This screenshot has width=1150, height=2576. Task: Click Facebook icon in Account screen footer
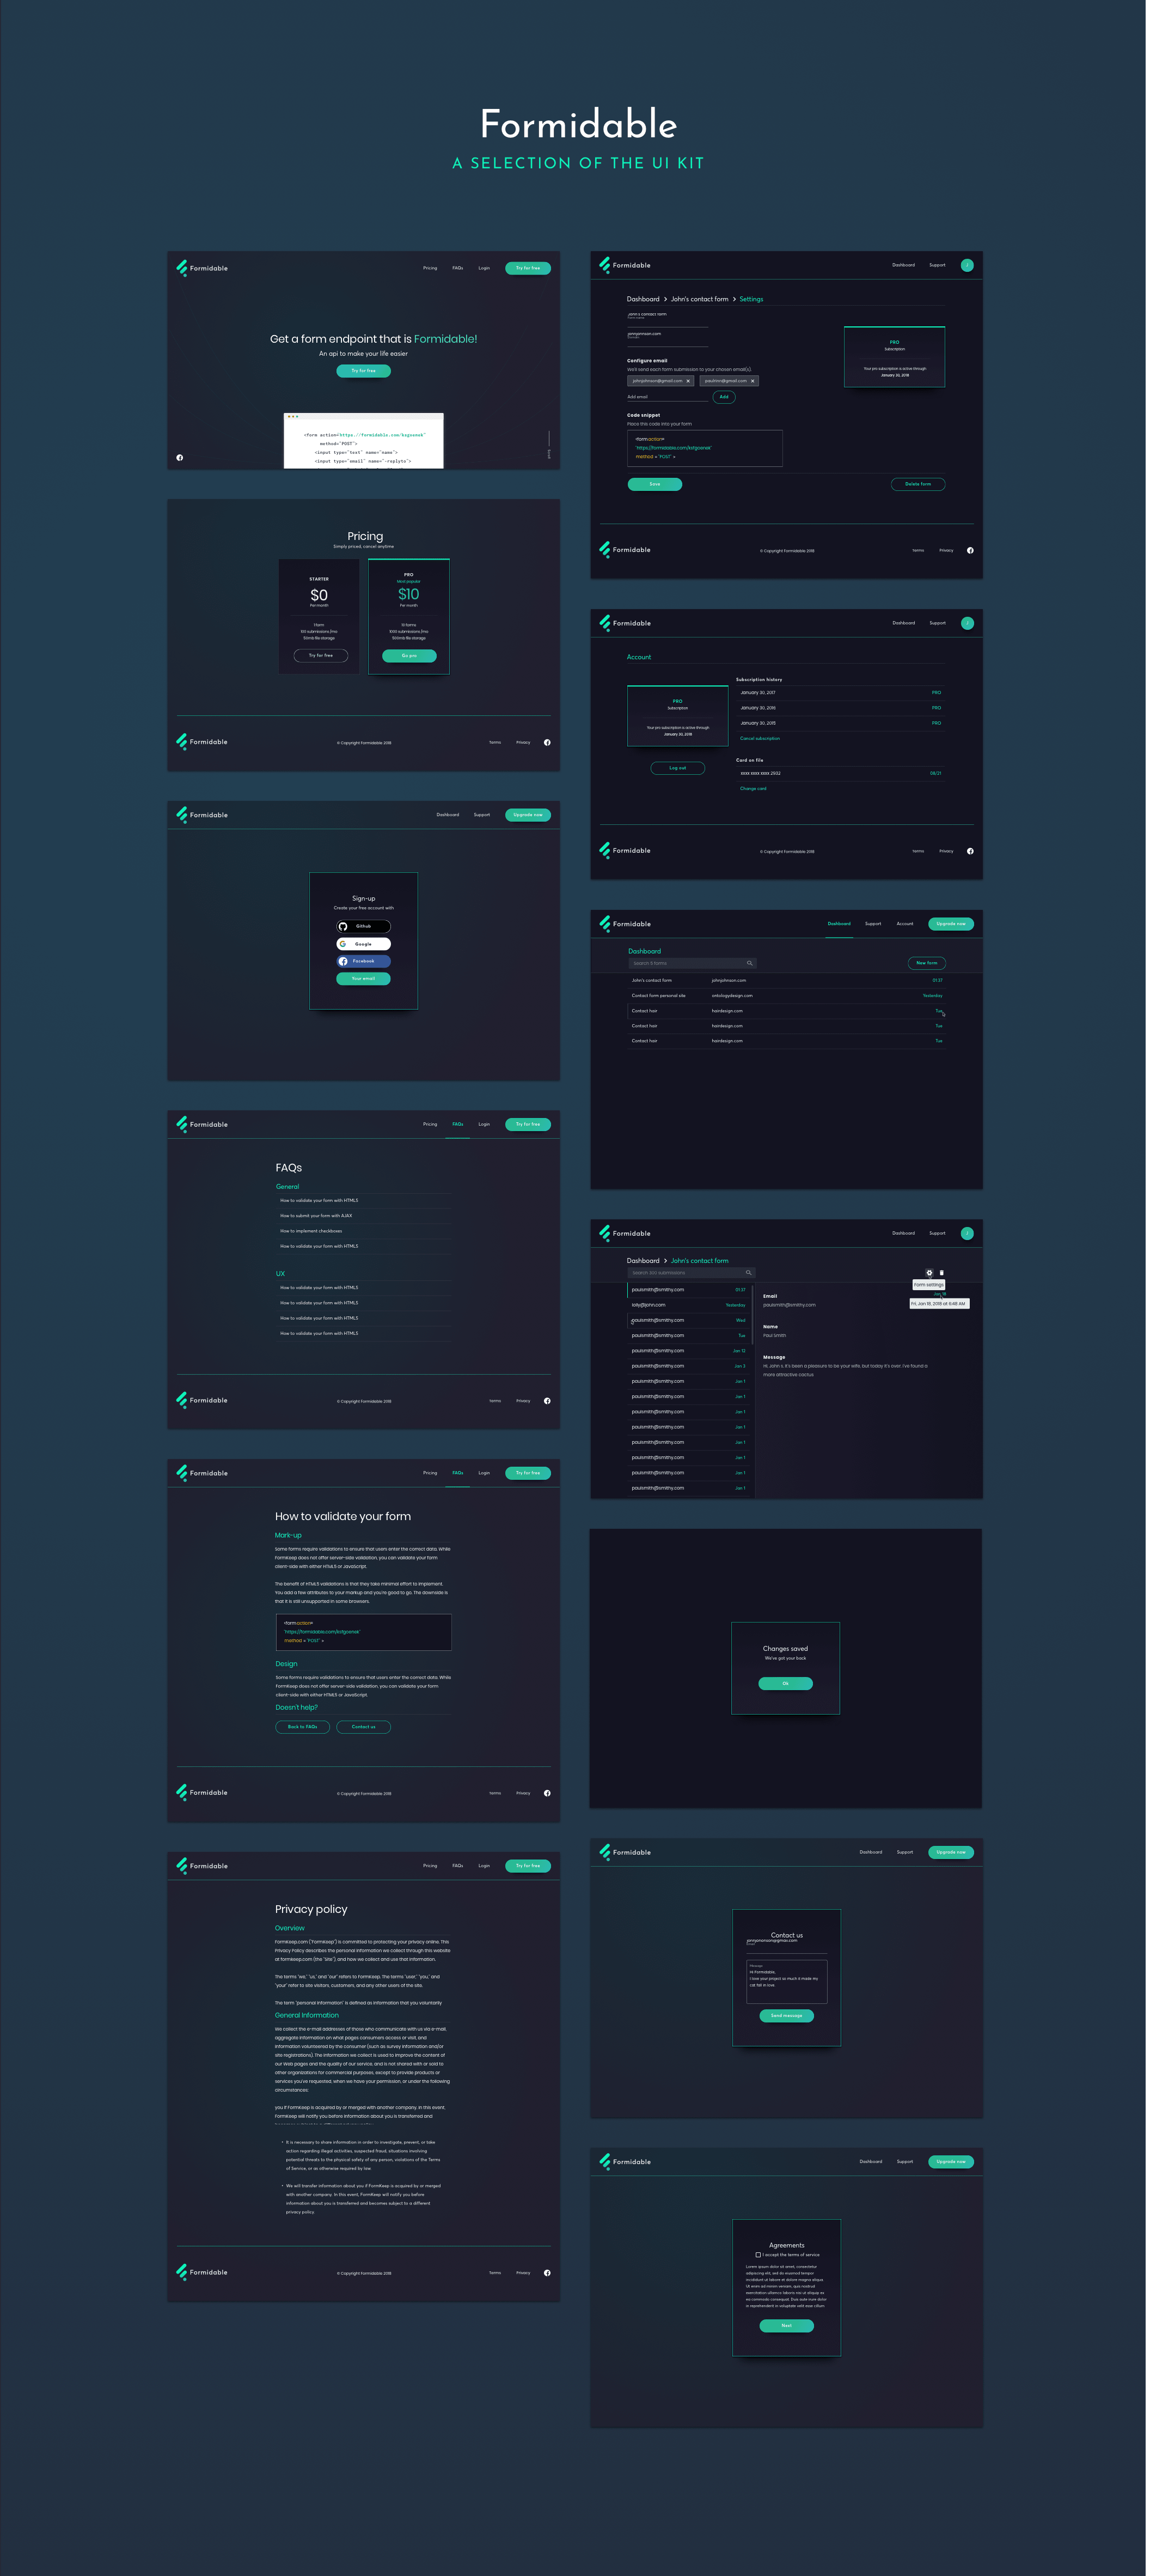coord(970,851)
